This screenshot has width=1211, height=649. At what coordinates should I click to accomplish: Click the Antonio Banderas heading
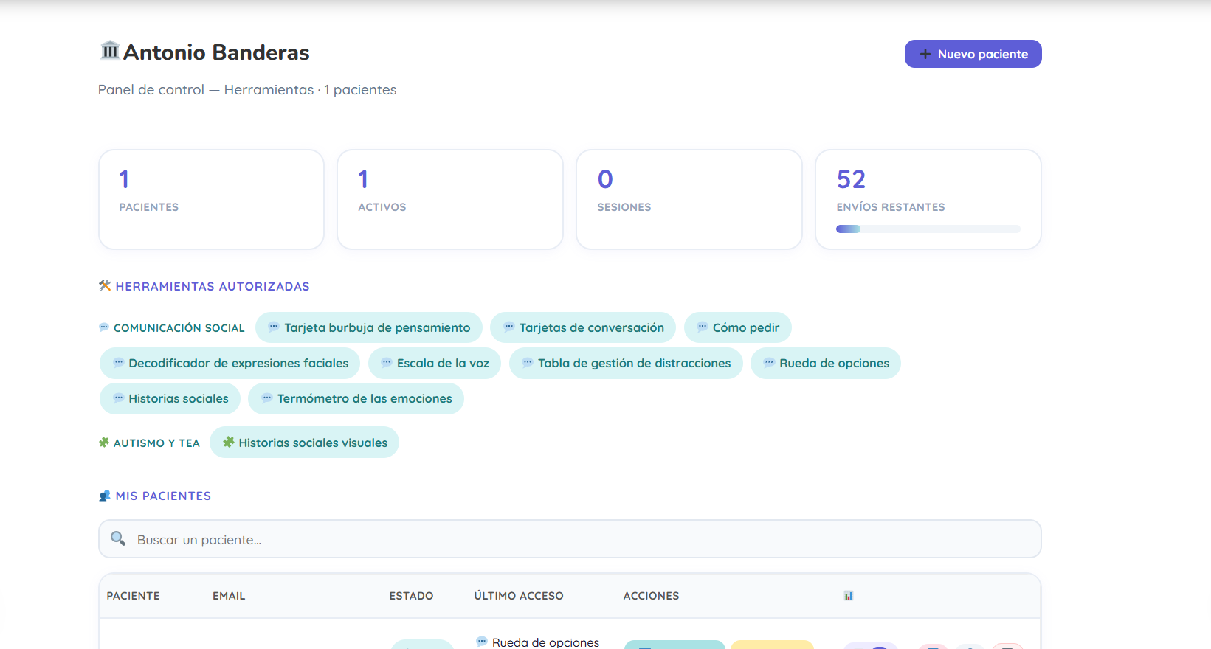[216, 52]
